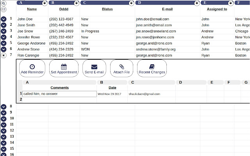Open column D dropdown arrow
250x156 pixels.
pyautogui.click(x=196, y=3)
